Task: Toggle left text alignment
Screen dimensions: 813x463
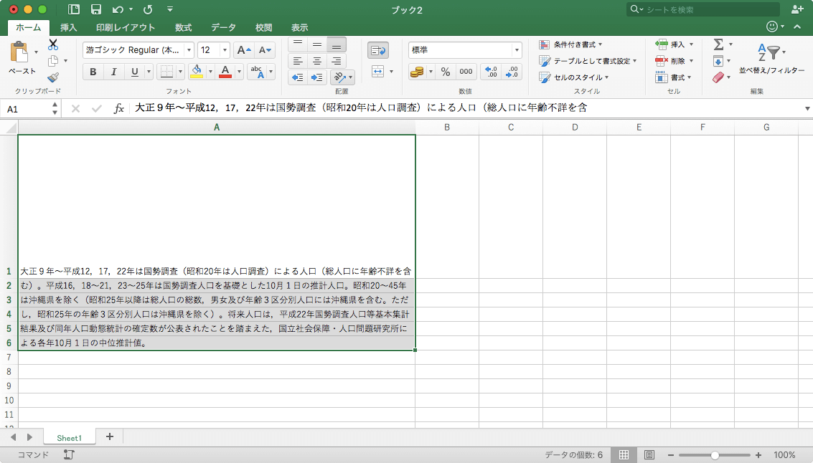Action: pos(298,61)
